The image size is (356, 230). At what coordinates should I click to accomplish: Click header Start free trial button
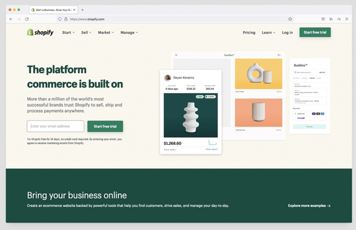[x=315, y=32]
